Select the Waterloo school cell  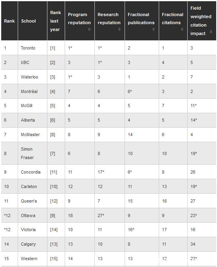[33, 77]
